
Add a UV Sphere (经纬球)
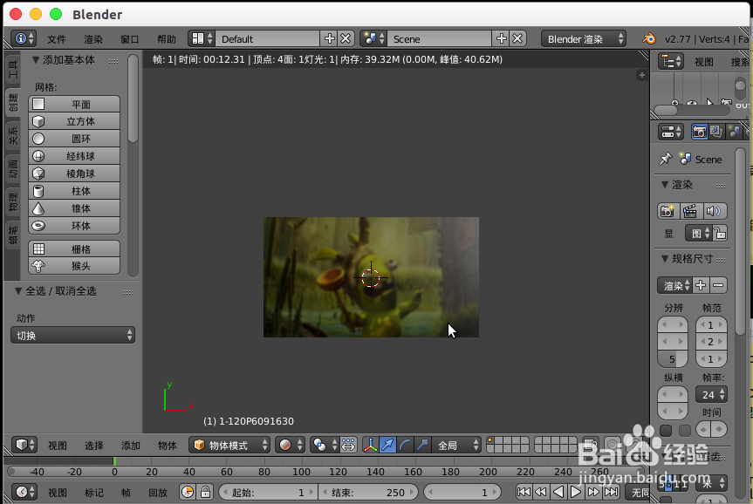74,156
